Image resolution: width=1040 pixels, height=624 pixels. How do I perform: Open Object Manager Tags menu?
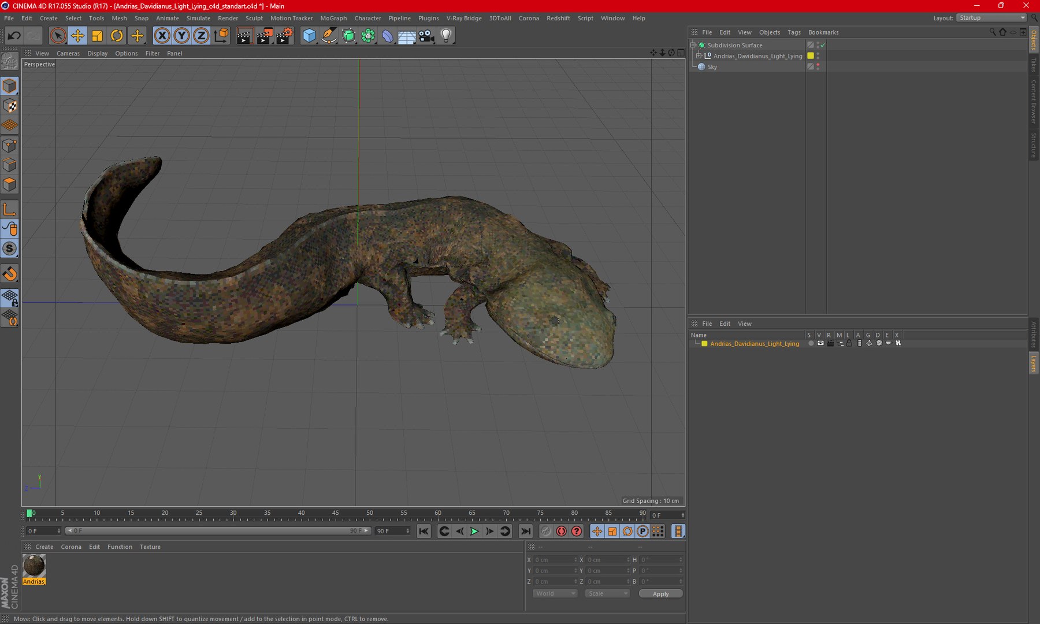tap(794, 32)
